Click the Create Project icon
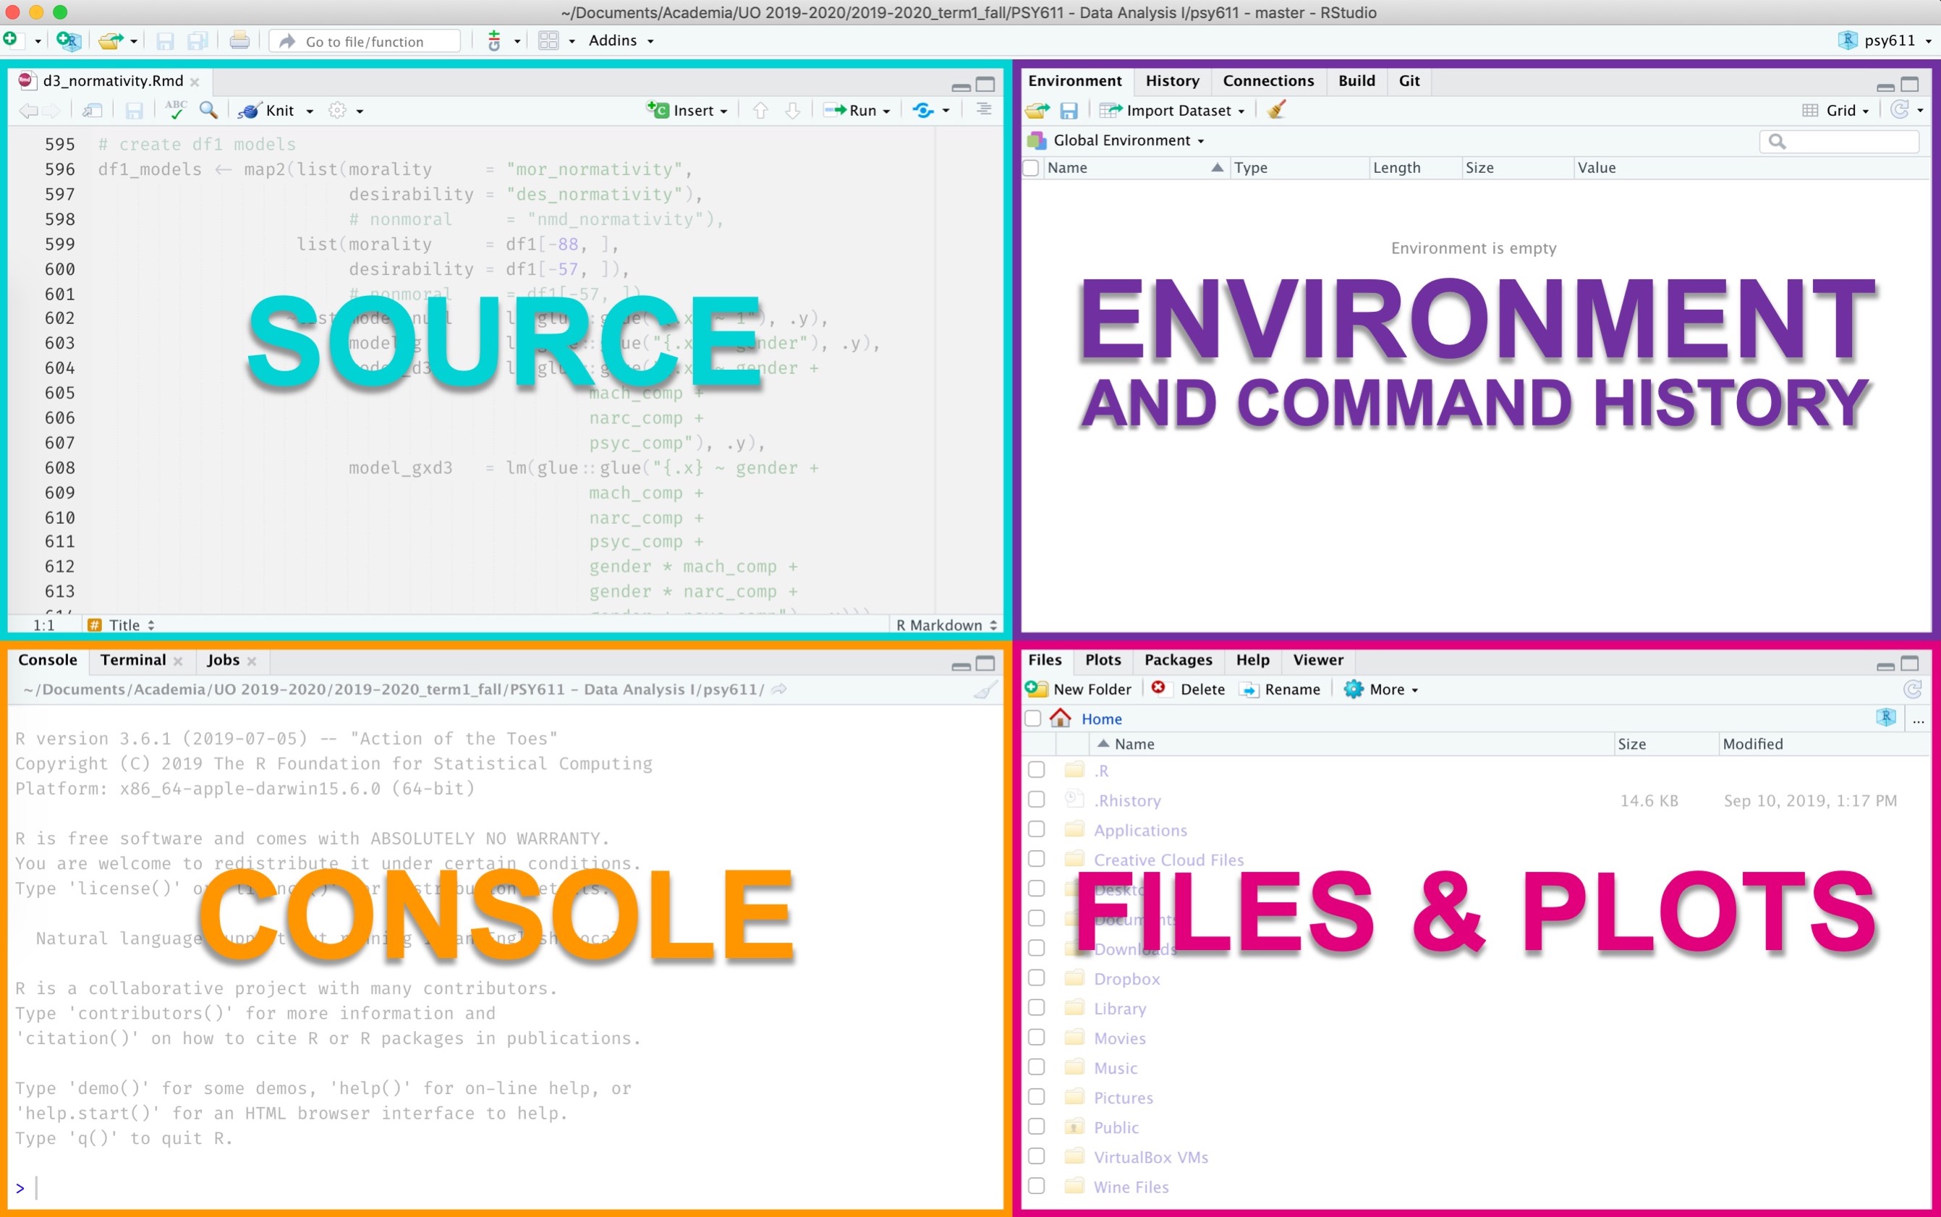The width and height of the screenshot is (1941, 1217). (x=69, y=41)
